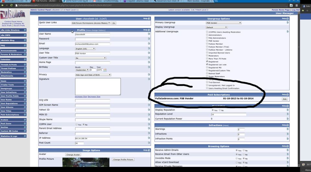Screen dimensions: 311x172
Task: Click the Increase Size signature link
Action: click(81, 96)
